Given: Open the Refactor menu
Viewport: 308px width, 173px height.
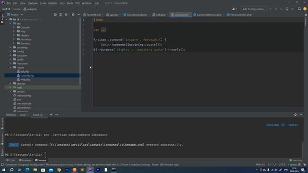Looking at the screenshot, I should (x=53, y=3).
